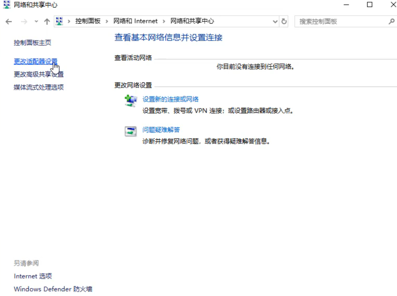
Task: Open 设置新的连接或网络 link
Action: [170, 99]
